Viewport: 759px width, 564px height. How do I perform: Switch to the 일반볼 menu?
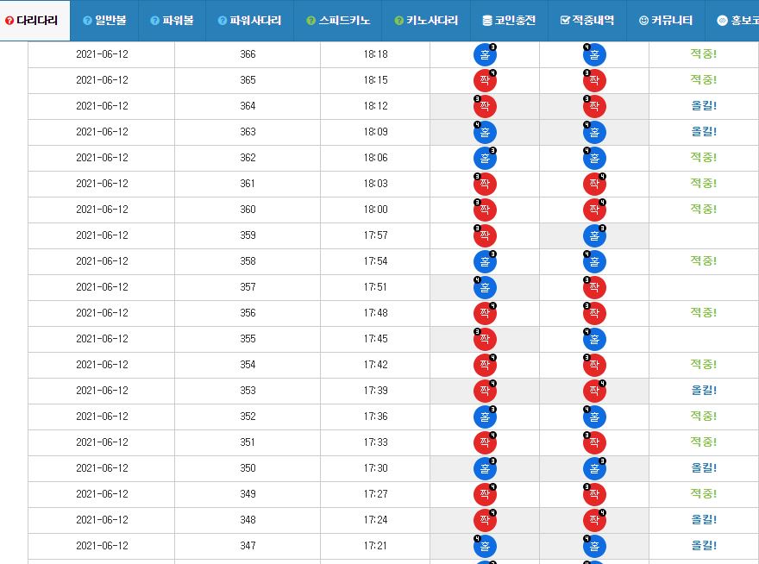(x=104, y=21)
